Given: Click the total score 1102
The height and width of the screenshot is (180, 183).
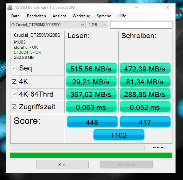Looking at the screenshot, I should click(119, 135).
